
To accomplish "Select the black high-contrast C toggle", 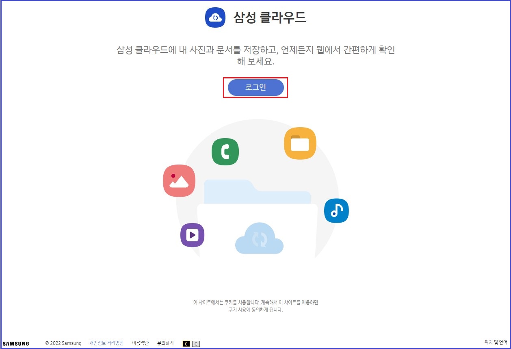I will click(x=186, y=344).
